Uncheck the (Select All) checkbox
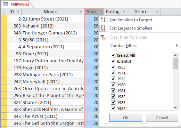The height and width of the screenshot is (128, 181). [113, 55]
